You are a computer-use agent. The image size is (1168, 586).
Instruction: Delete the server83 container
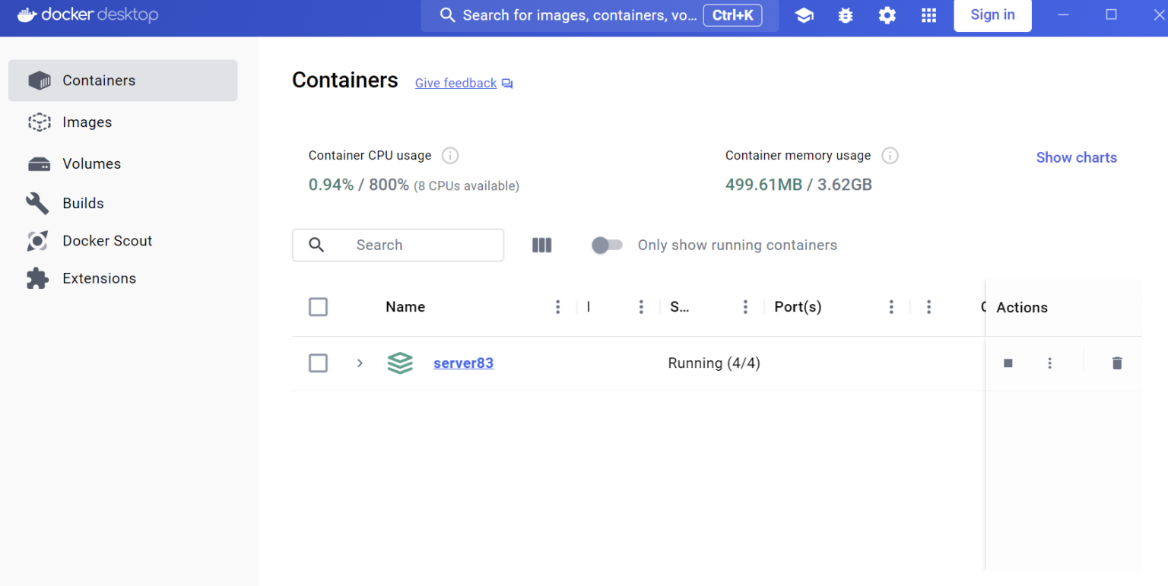tap(1116, 363)
